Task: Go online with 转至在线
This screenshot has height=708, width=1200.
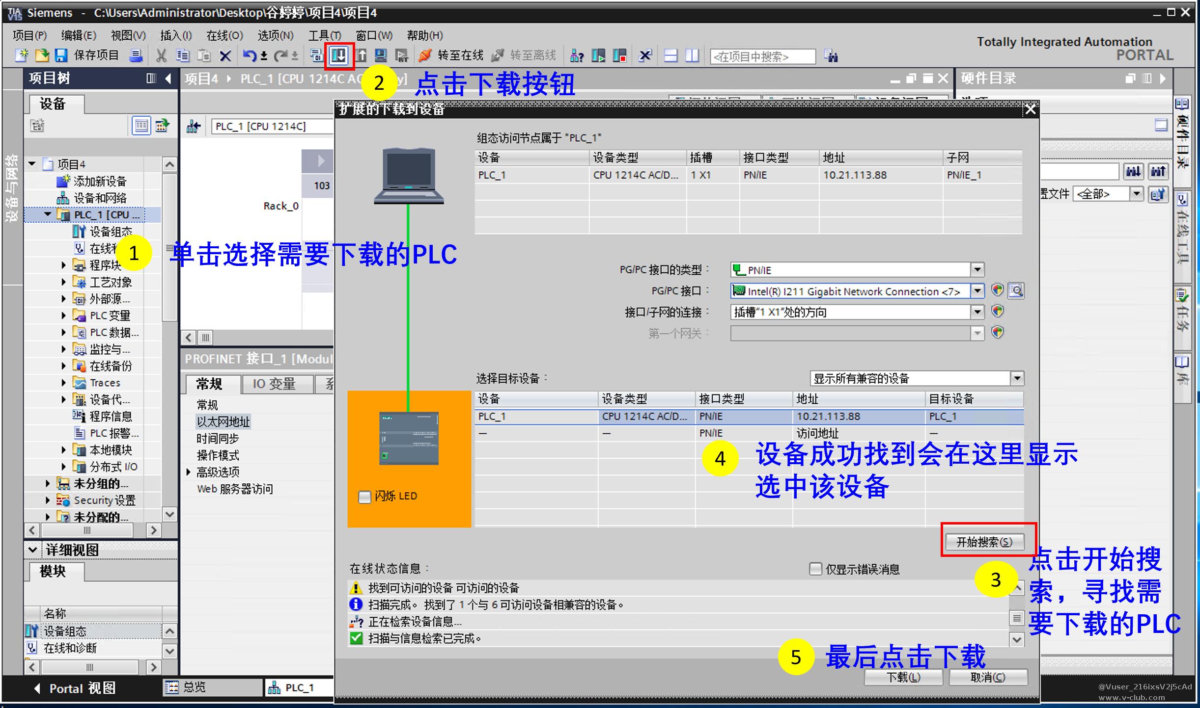Action: coord(451,55)
